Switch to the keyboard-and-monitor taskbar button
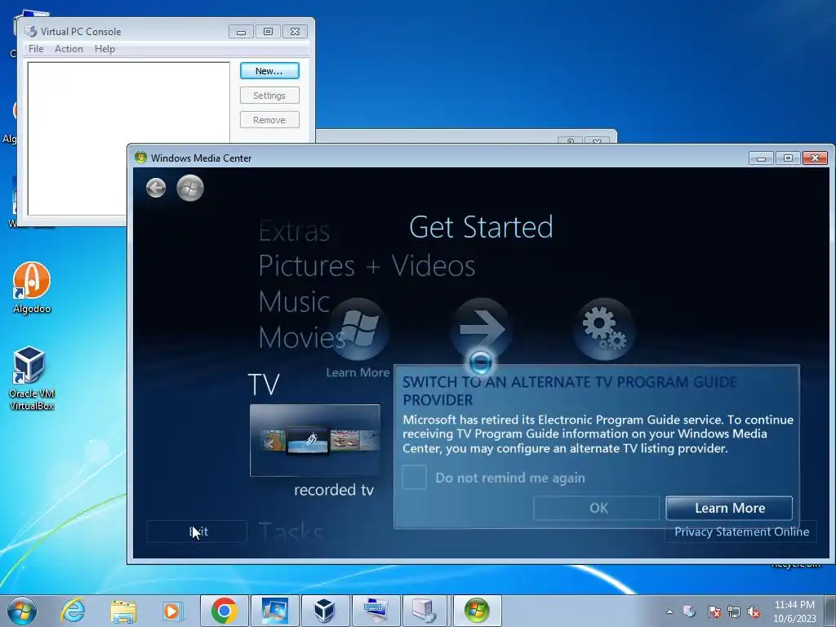 click(376, 611)
